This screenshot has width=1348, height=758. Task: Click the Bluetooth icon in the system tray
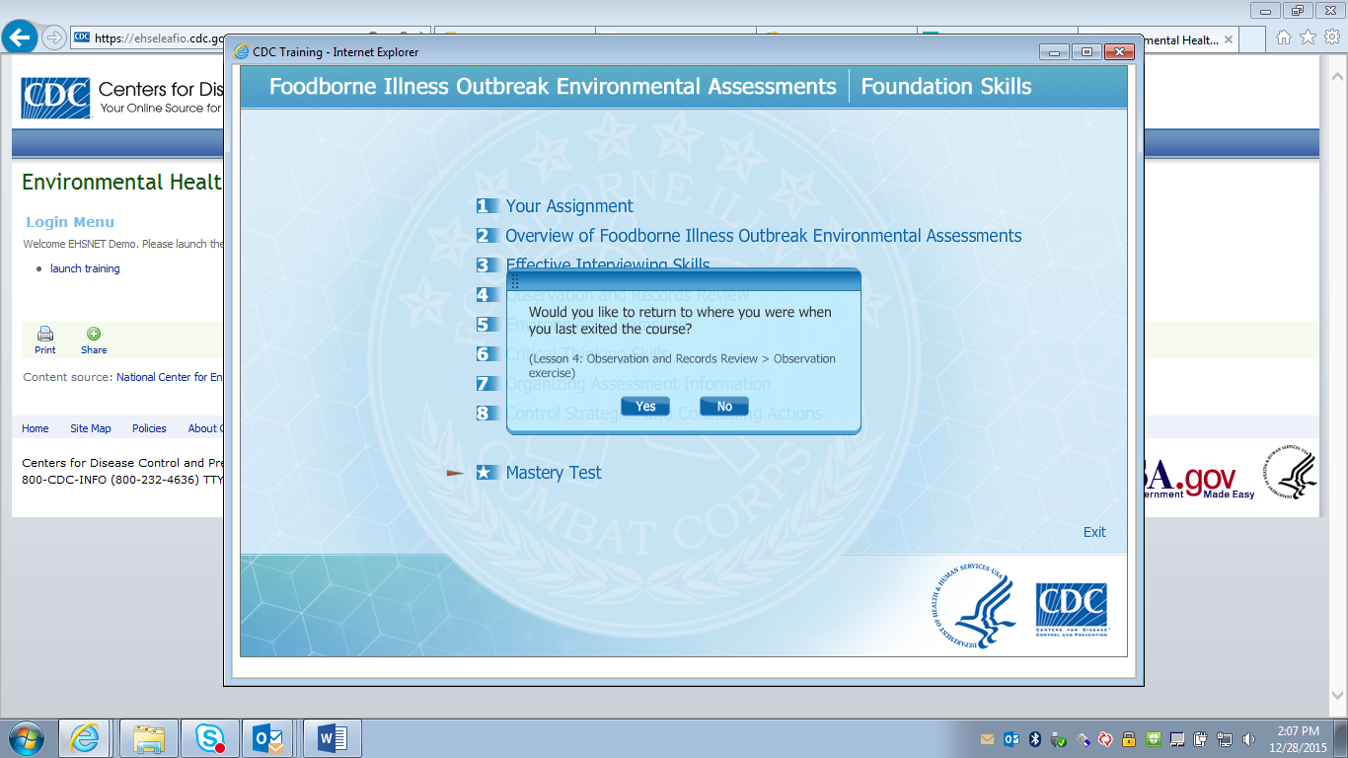[x=1035, y=739]
